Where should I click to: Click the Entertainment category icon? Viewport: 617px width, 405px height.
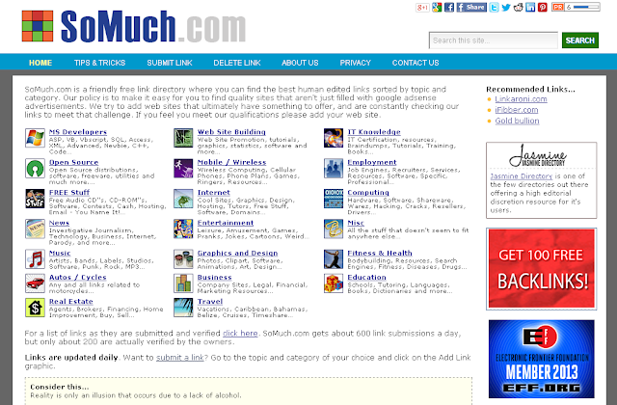183,229
